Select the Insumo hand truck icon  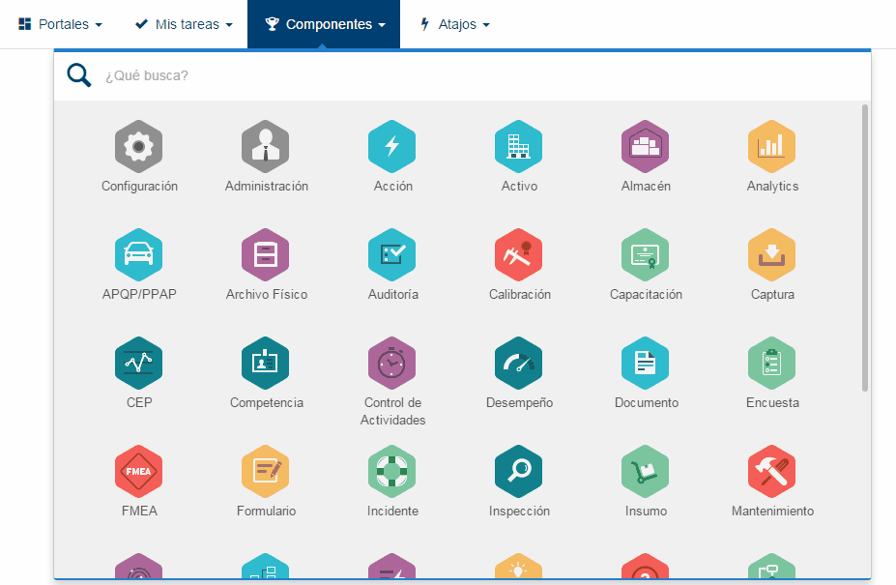coord(645,472)
